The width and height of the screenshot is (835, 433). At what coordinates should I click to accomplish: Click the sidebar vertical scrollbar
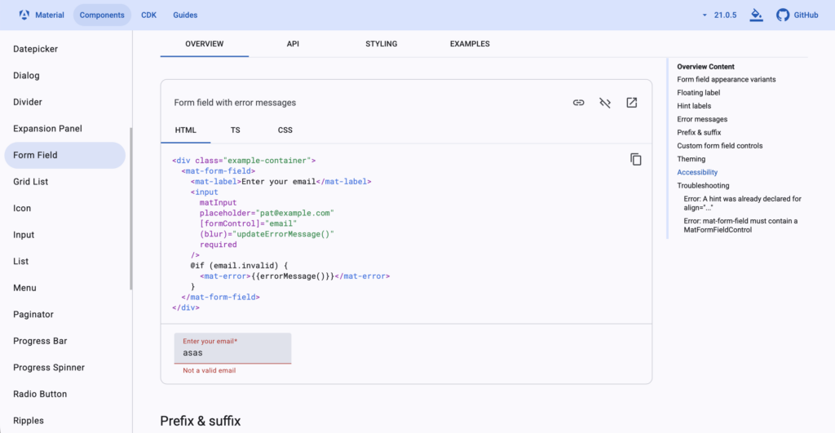(x=130, y=209)
